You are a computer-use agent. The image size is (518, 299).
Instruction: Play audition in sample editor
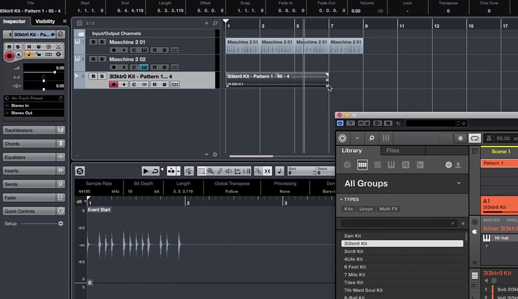coord(145,171)
